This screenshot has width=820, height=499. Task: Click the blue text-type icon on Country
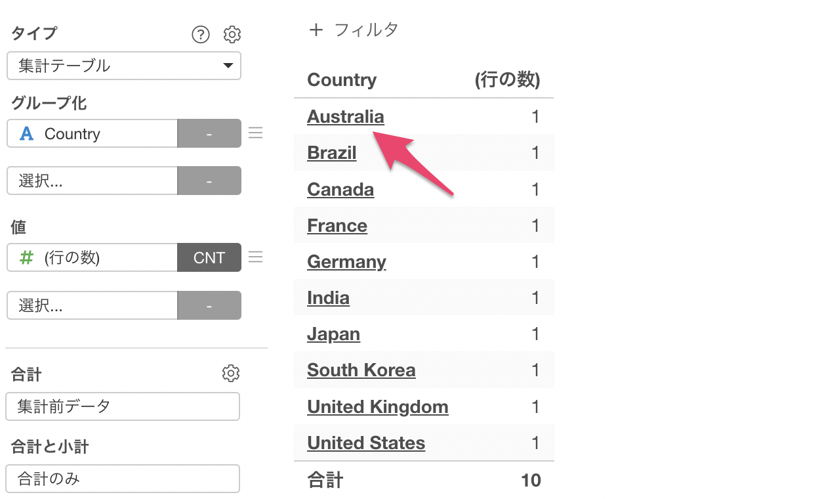click(x=26, y=134)
